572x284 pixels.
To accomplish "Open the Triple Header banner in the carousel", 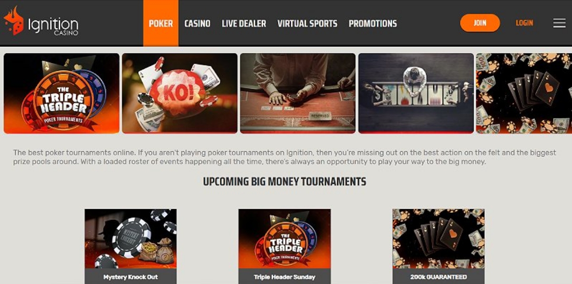I will pyautogui.click(x=62, y=93).
